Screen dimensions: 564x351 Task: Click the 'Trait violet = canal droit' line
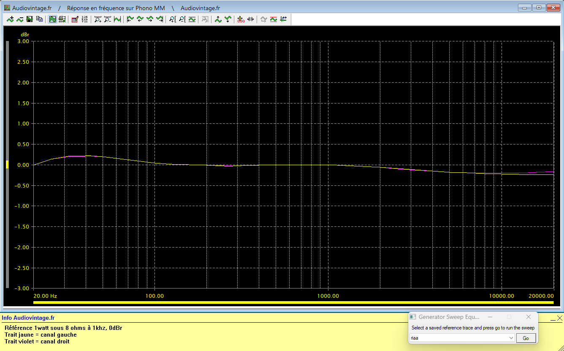[x=37, y=341]
